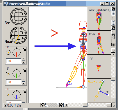
Task: Select the Other view thumbnail
Action: point(99,43)
